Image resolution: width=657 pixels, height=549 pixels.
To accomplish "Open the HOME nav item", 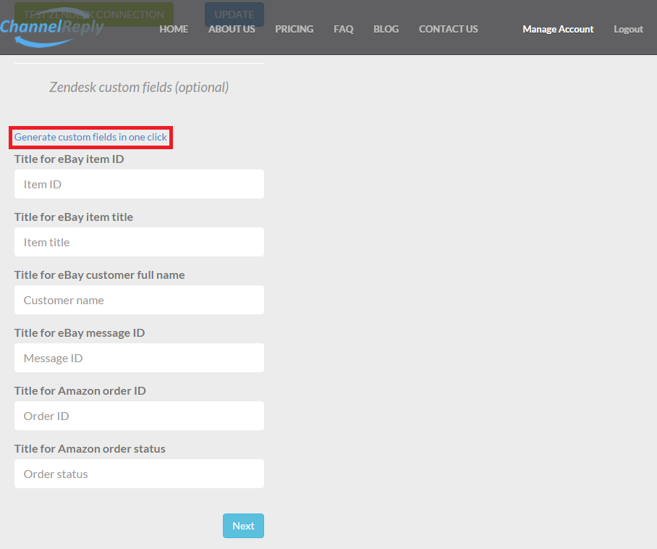I will point(174,29).
